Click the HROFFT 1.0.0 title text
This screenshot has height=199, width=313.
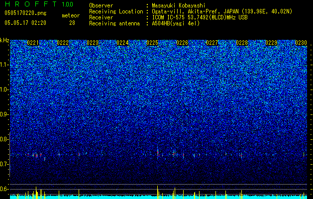pyautogui.click(x=39, y=4)
